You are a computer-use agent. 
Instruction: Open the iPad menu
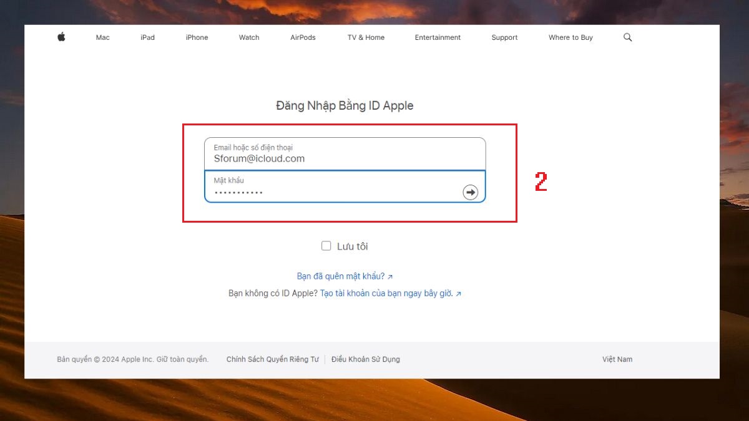[x=147, y=37]
